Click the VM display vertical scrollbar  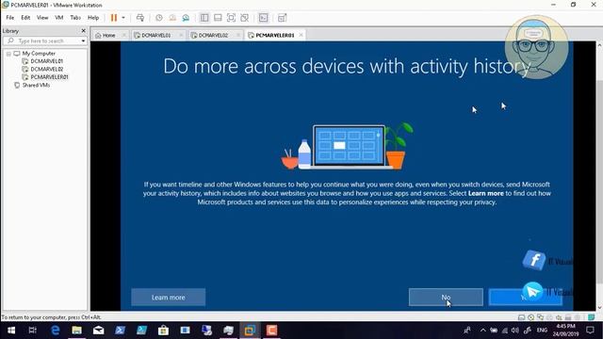599,177
